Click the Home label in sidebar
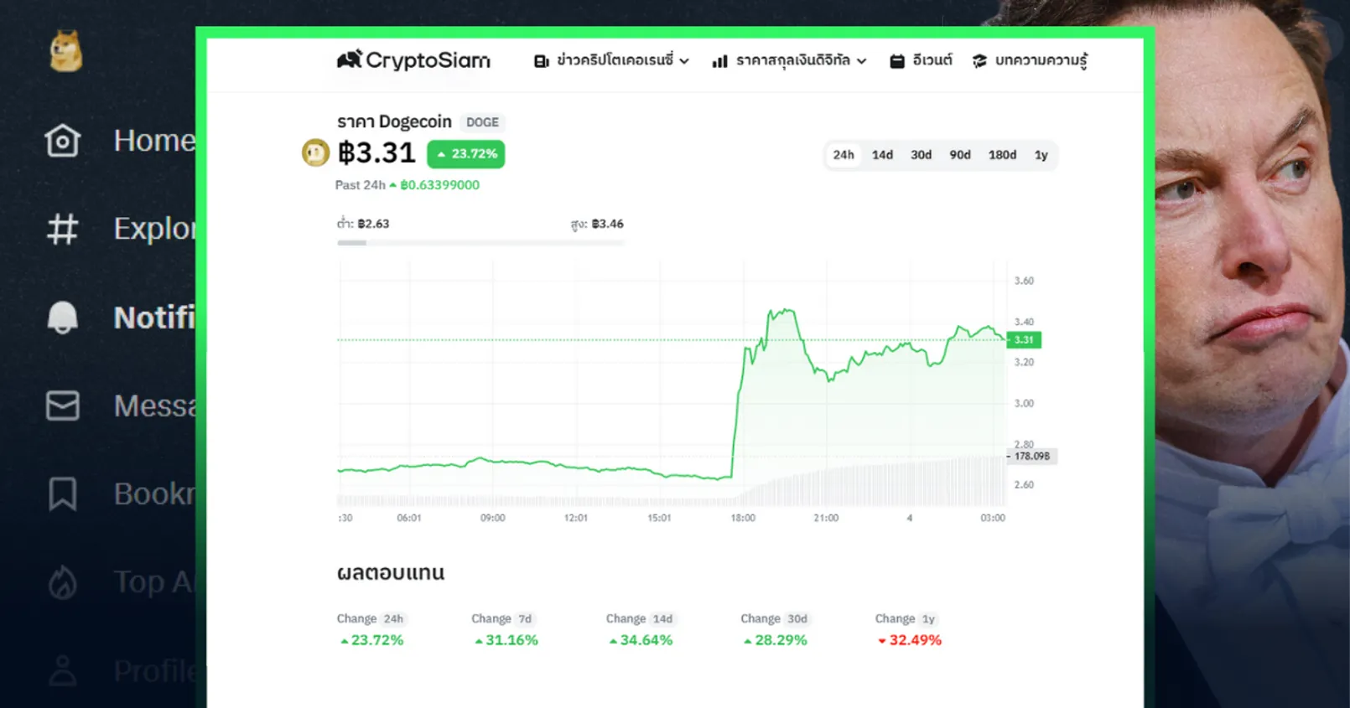 (155, 141)
